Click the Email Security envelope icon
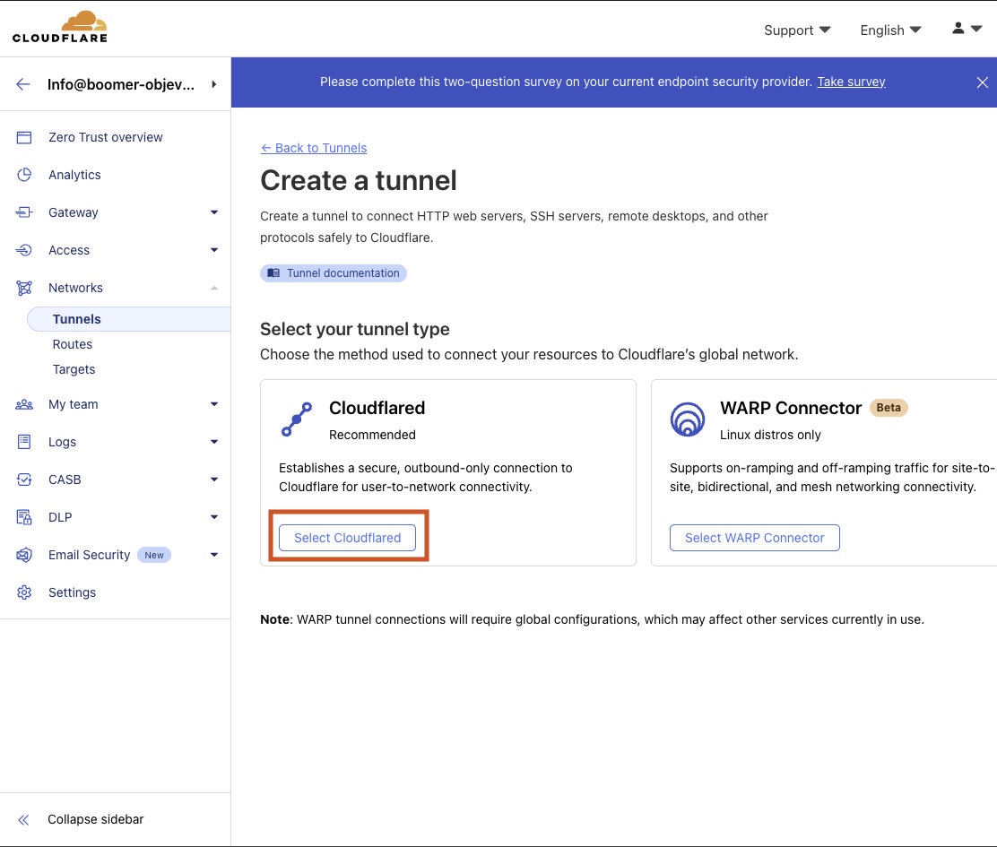 24,555
